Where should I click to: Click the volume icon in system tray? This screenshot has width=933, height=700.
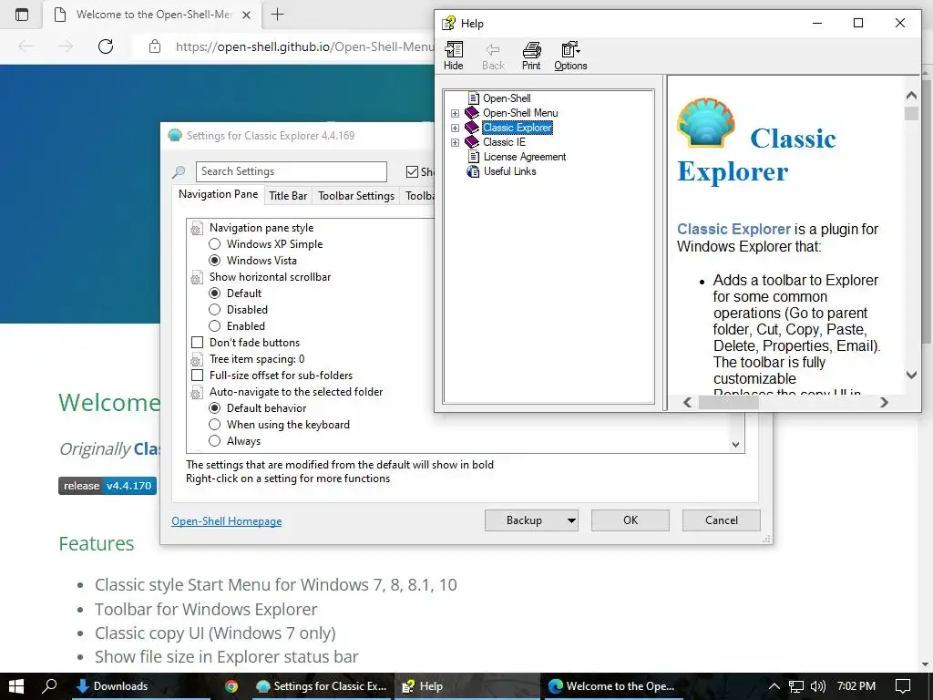coord(818,686)
